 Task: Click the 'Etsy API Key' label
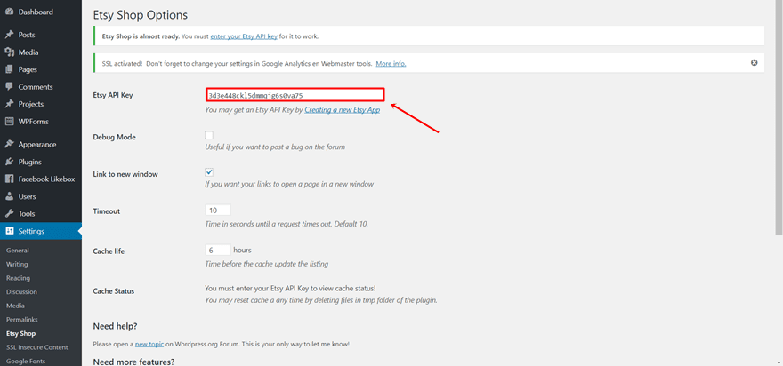tap(113, 95)
